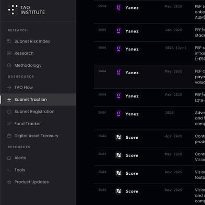This screenshot has width=205, height=205.
Task: Select Yanez name in May 2025 row
Action: pyautogui.click(x=132, y=73)
